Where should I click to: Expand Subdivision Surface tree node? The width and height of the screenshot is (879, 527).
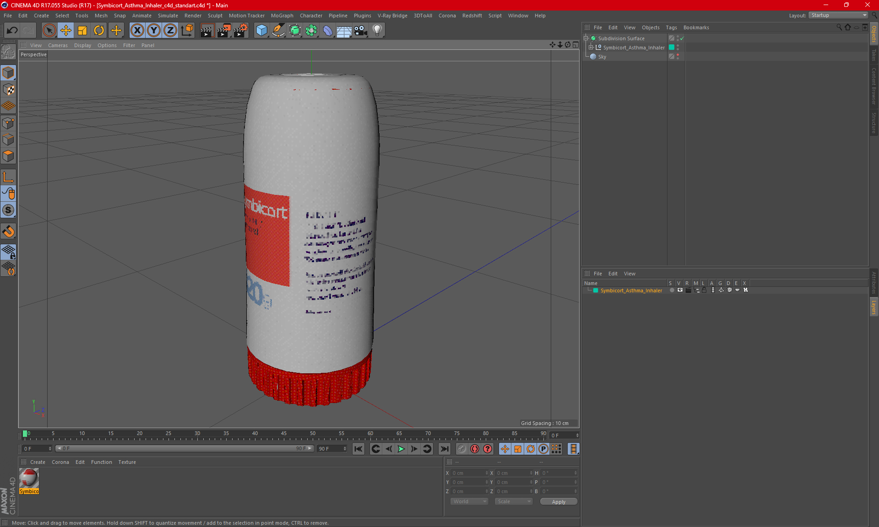point(586,38)
